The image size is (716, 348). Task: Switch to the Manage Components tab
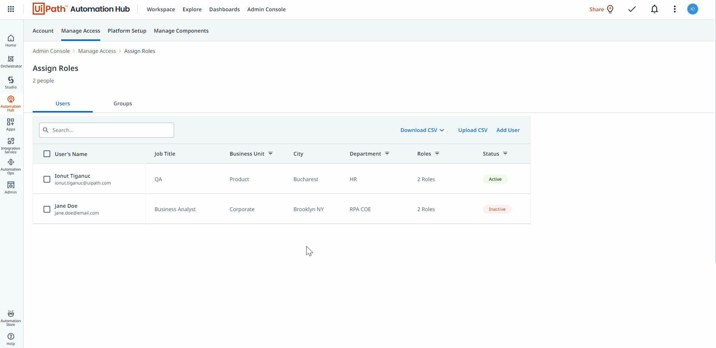(181, 31)
